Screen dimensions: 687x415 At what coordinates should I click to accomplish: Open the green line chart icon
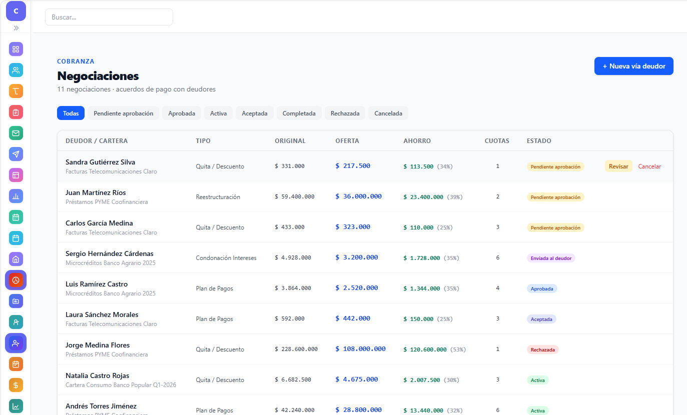coord(16,406)
